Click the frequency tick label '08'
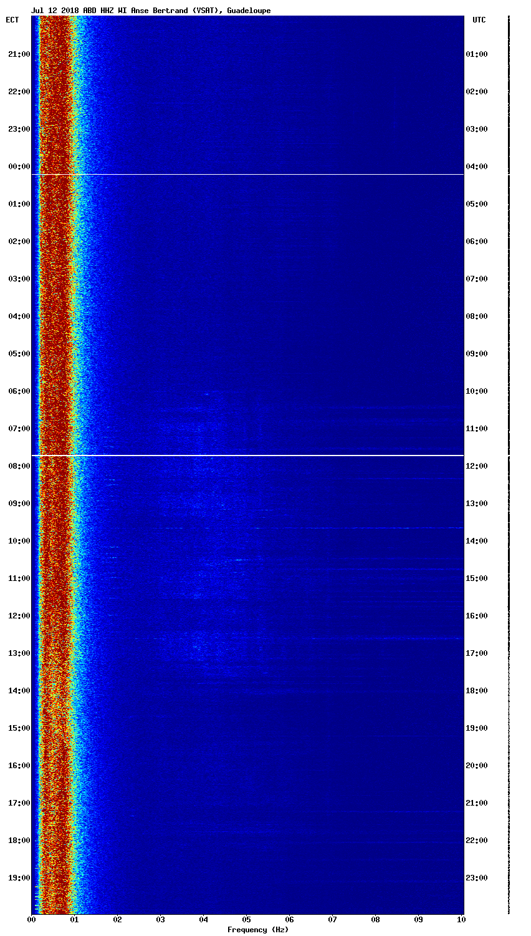This screenshot has width=531, height=936. coord(375,920)
